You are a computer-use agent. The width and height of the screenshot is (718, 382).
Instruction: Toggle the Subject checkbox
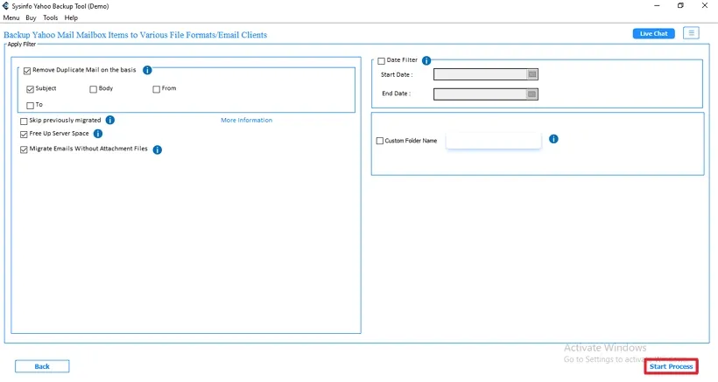(x=31, y=89)
